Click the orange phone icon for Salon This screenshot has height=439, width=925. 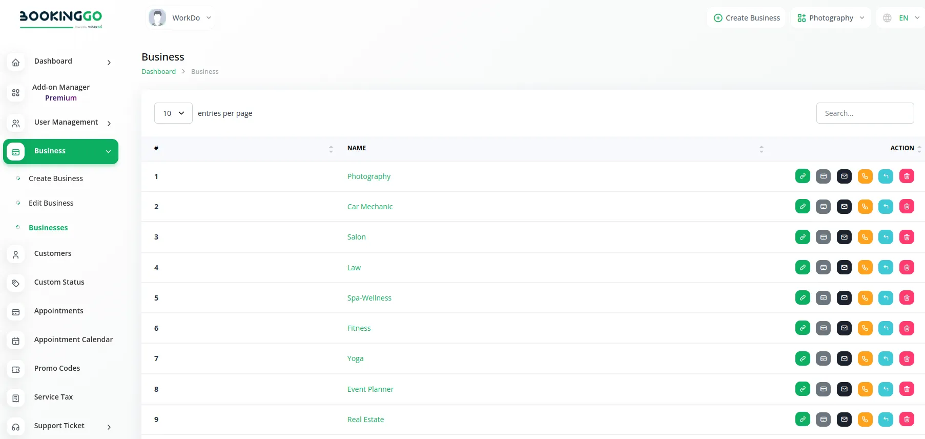pyautogui.click(x=865, y=237)
